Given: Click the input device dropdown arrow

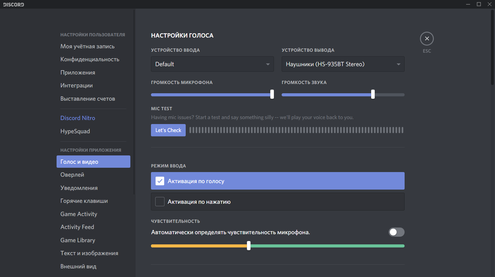Looking at the screenshot, I should [268, 64].
